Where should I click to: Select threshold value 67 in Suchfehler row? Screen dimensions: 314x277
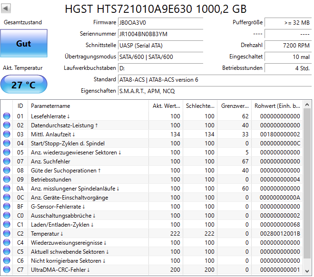(245, 162)
